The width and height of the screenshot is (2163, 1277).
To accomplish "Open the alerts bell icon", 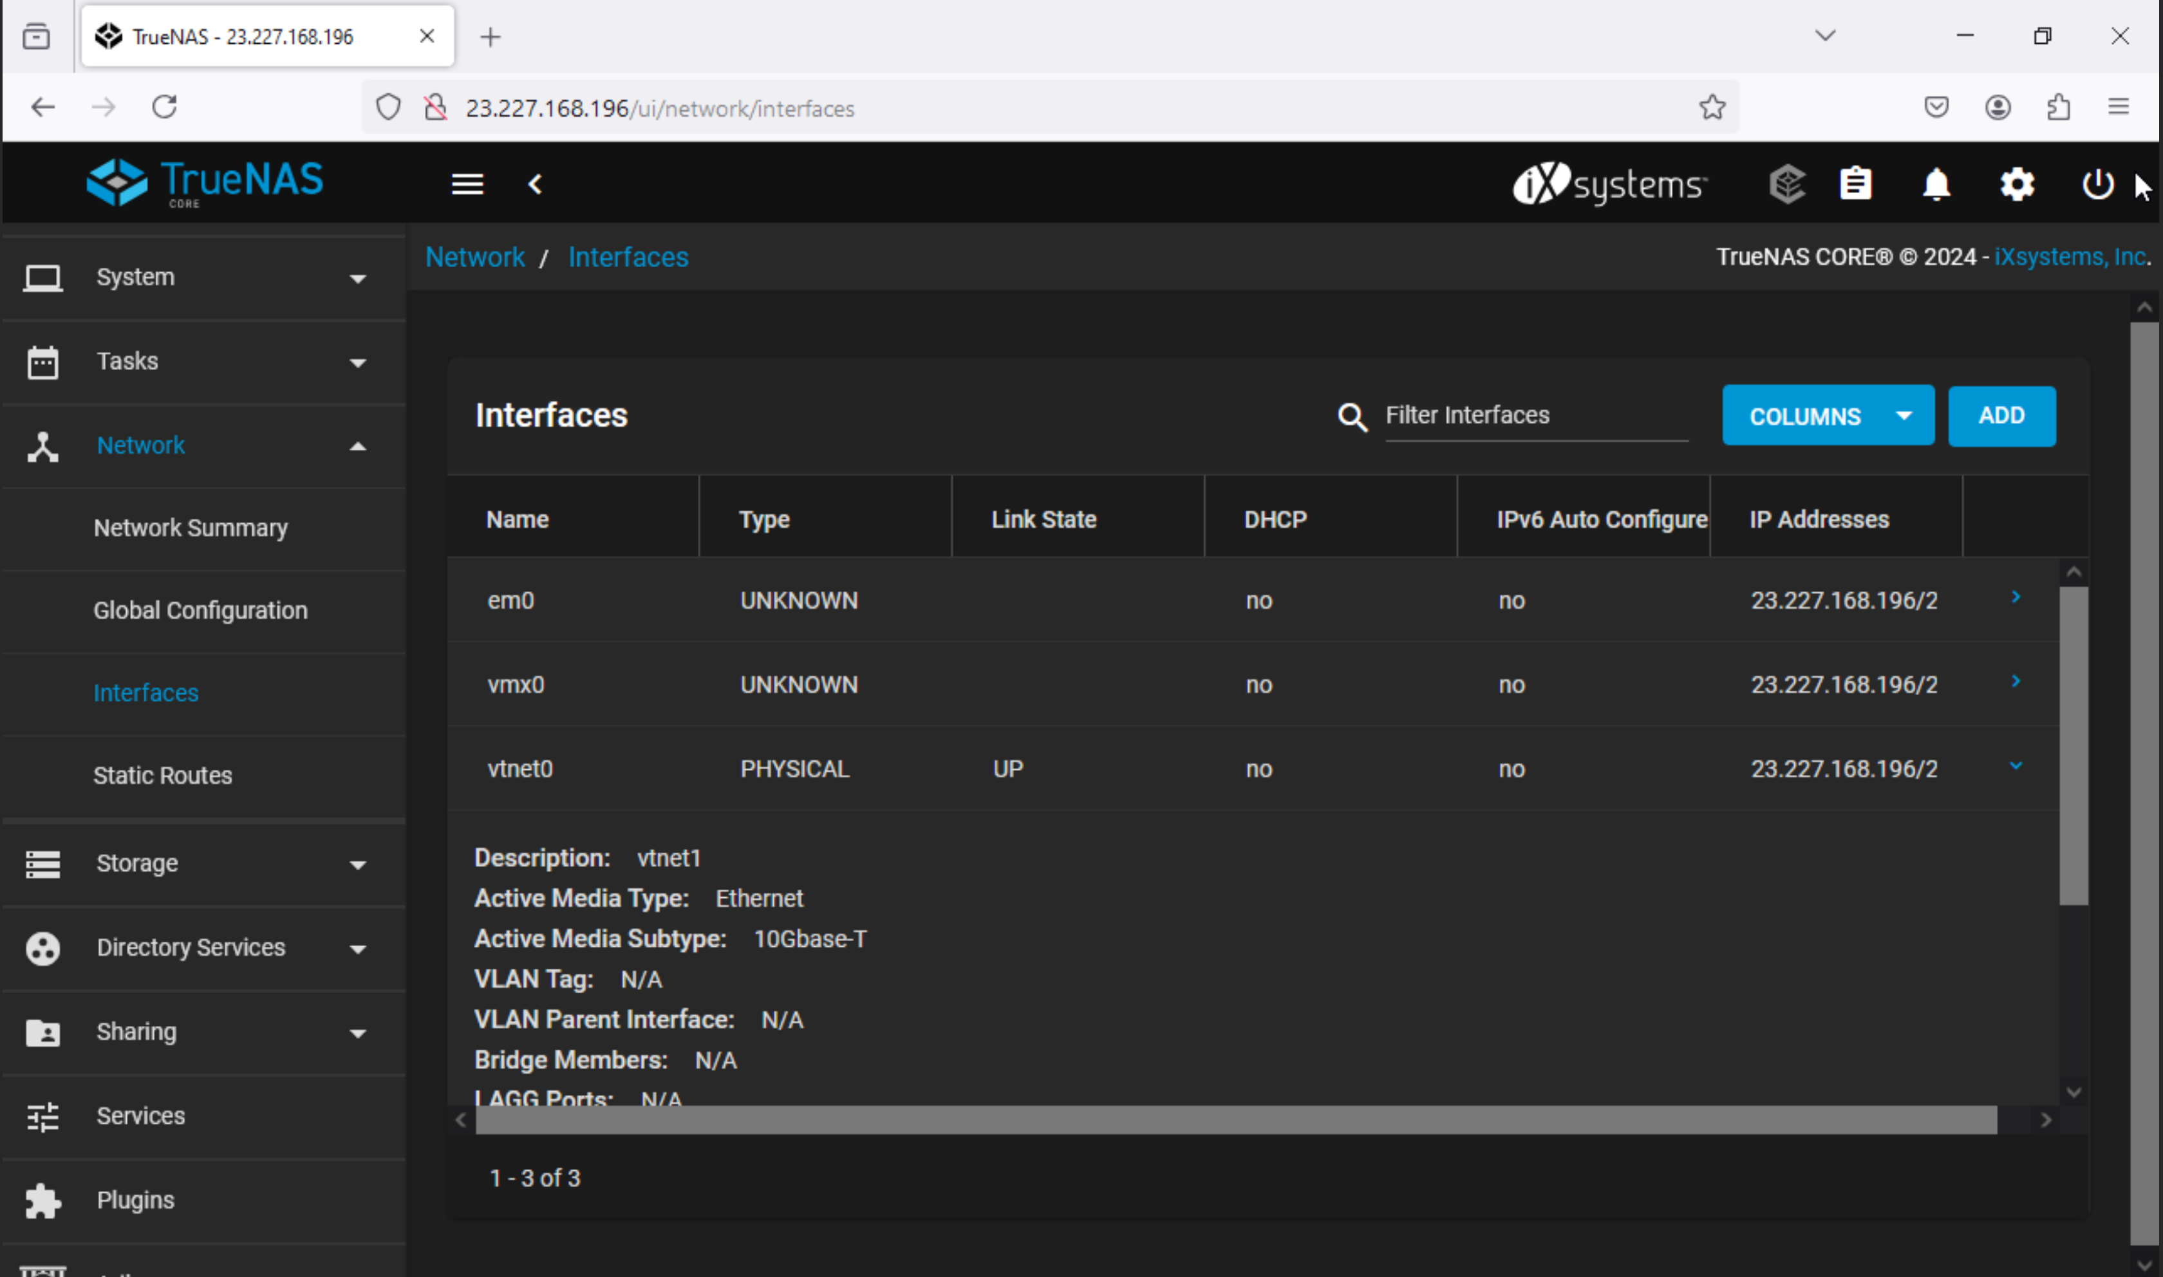I will 1936,184.
